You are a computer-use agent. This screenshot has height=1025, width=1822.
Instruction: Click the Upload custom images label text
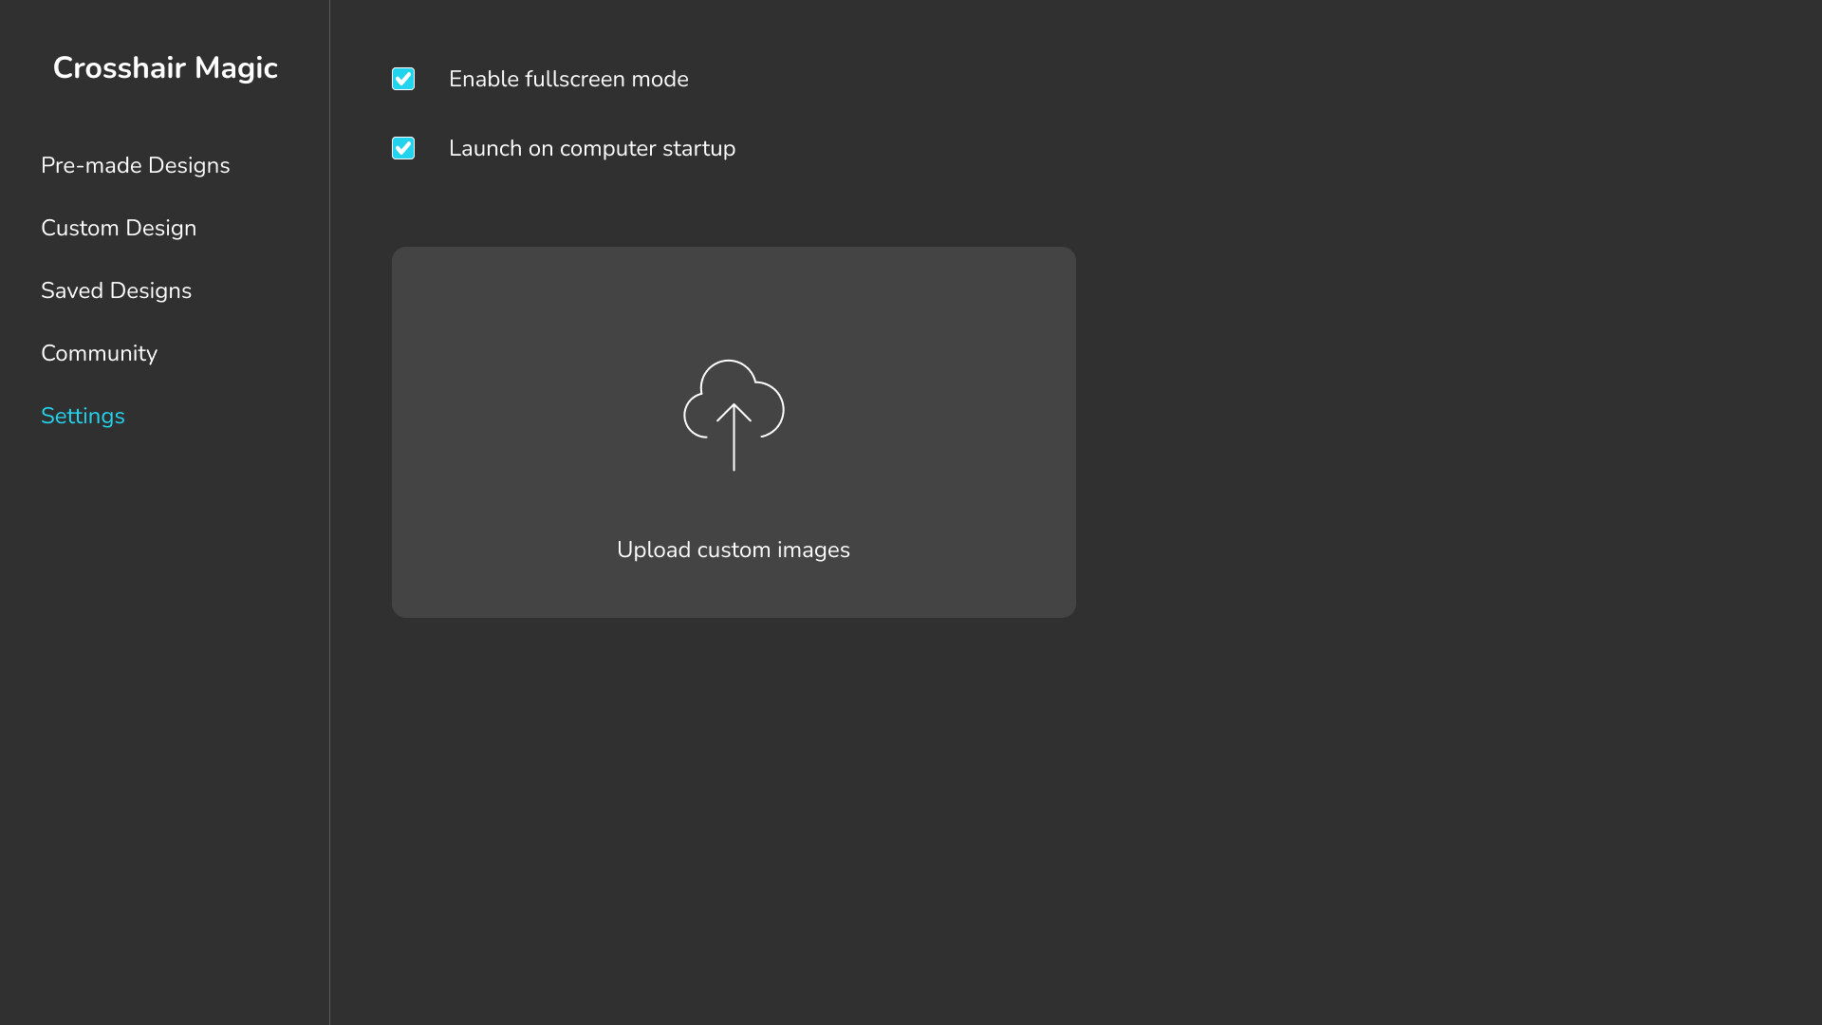pyautogui.click(x=733, y=550)
